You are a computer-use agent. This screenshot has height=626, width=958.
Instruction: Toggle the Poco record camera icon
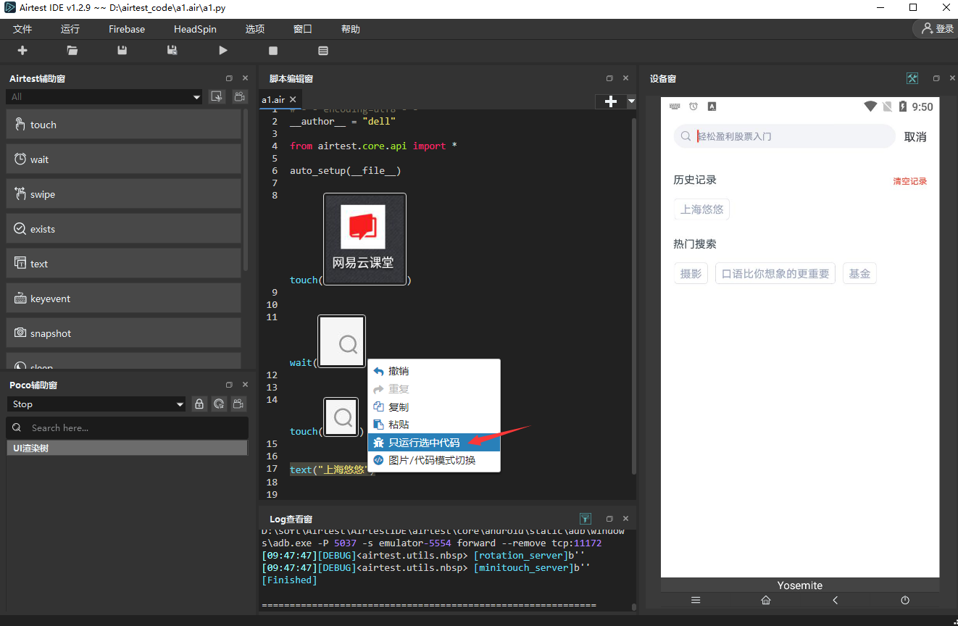point(238,404)
